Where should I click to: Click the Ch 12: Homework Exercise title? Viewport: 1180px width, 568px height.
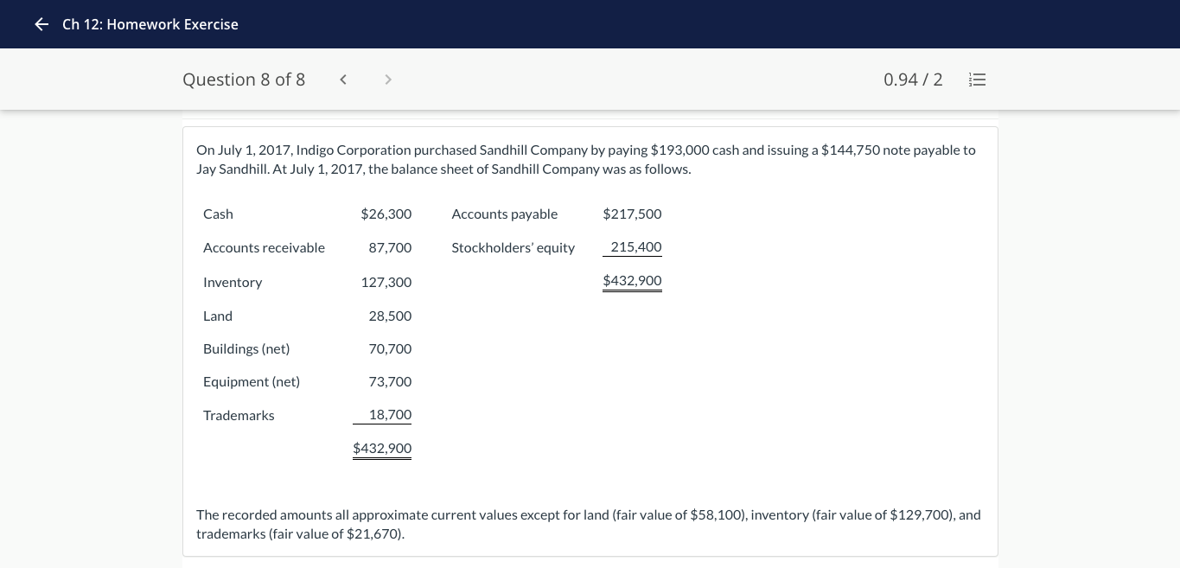[150, 24]
